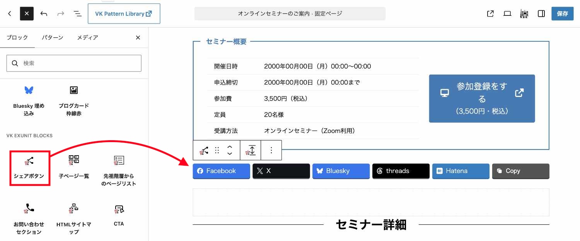Move block down with the down chevron
The height and width of the screenshot is (241, 580).
[x=230, y=154]
